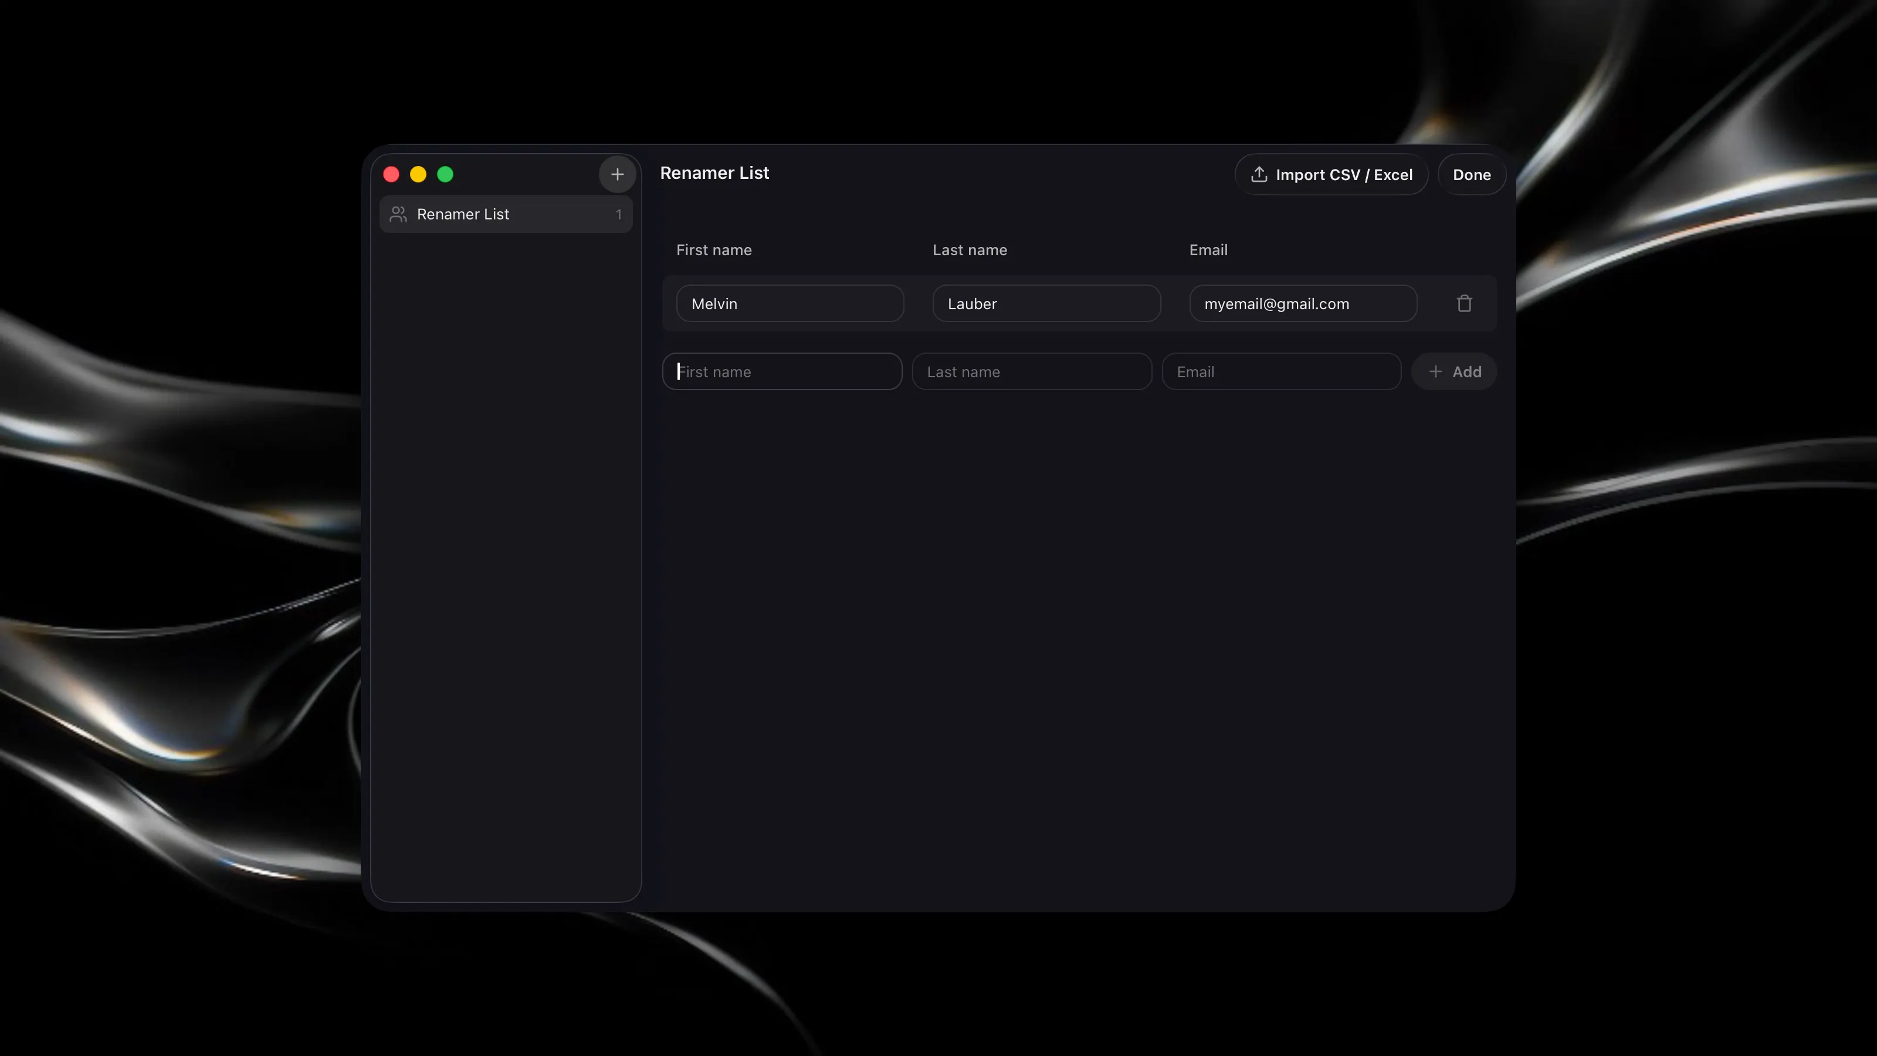
Task: Click the Email column header
Action: (1208, 250)
